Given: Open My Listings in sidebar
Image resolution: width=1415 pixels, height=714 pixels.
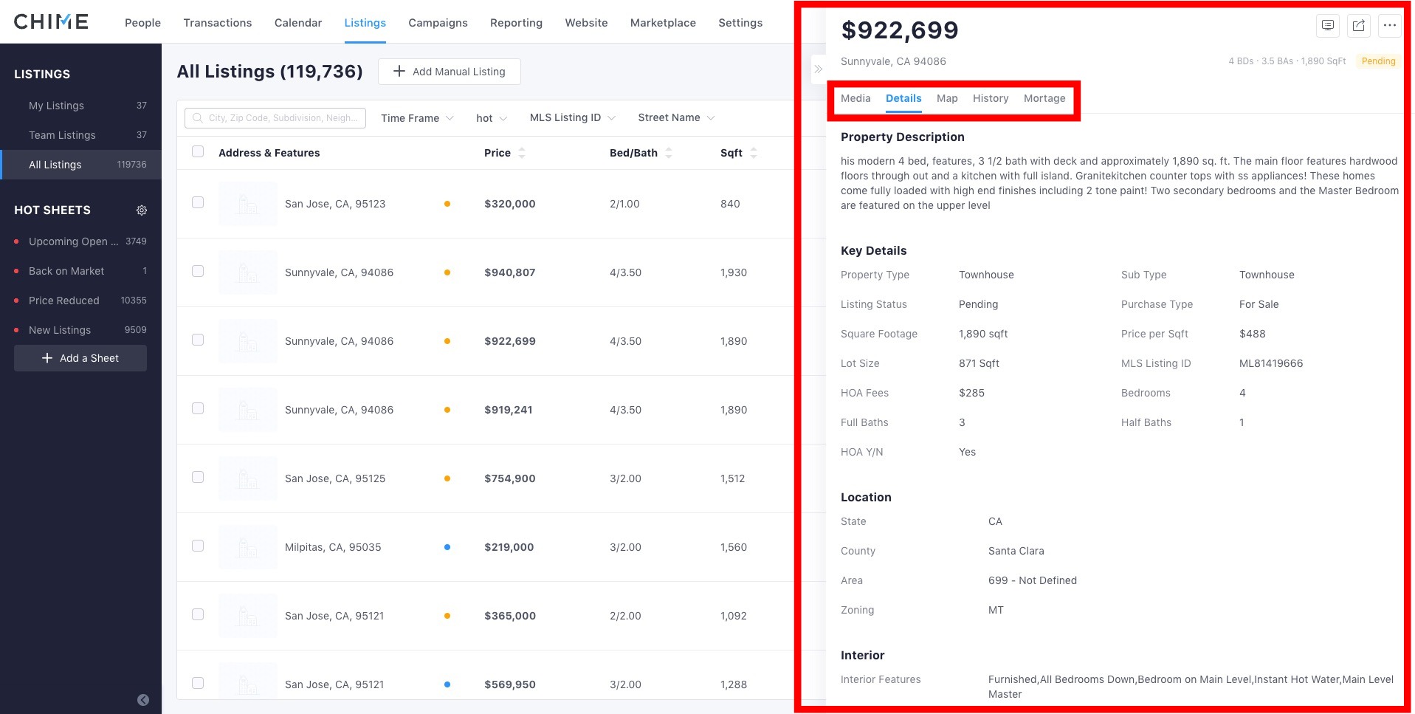Looking at the screenshot, I should click(x=81, y=106).
